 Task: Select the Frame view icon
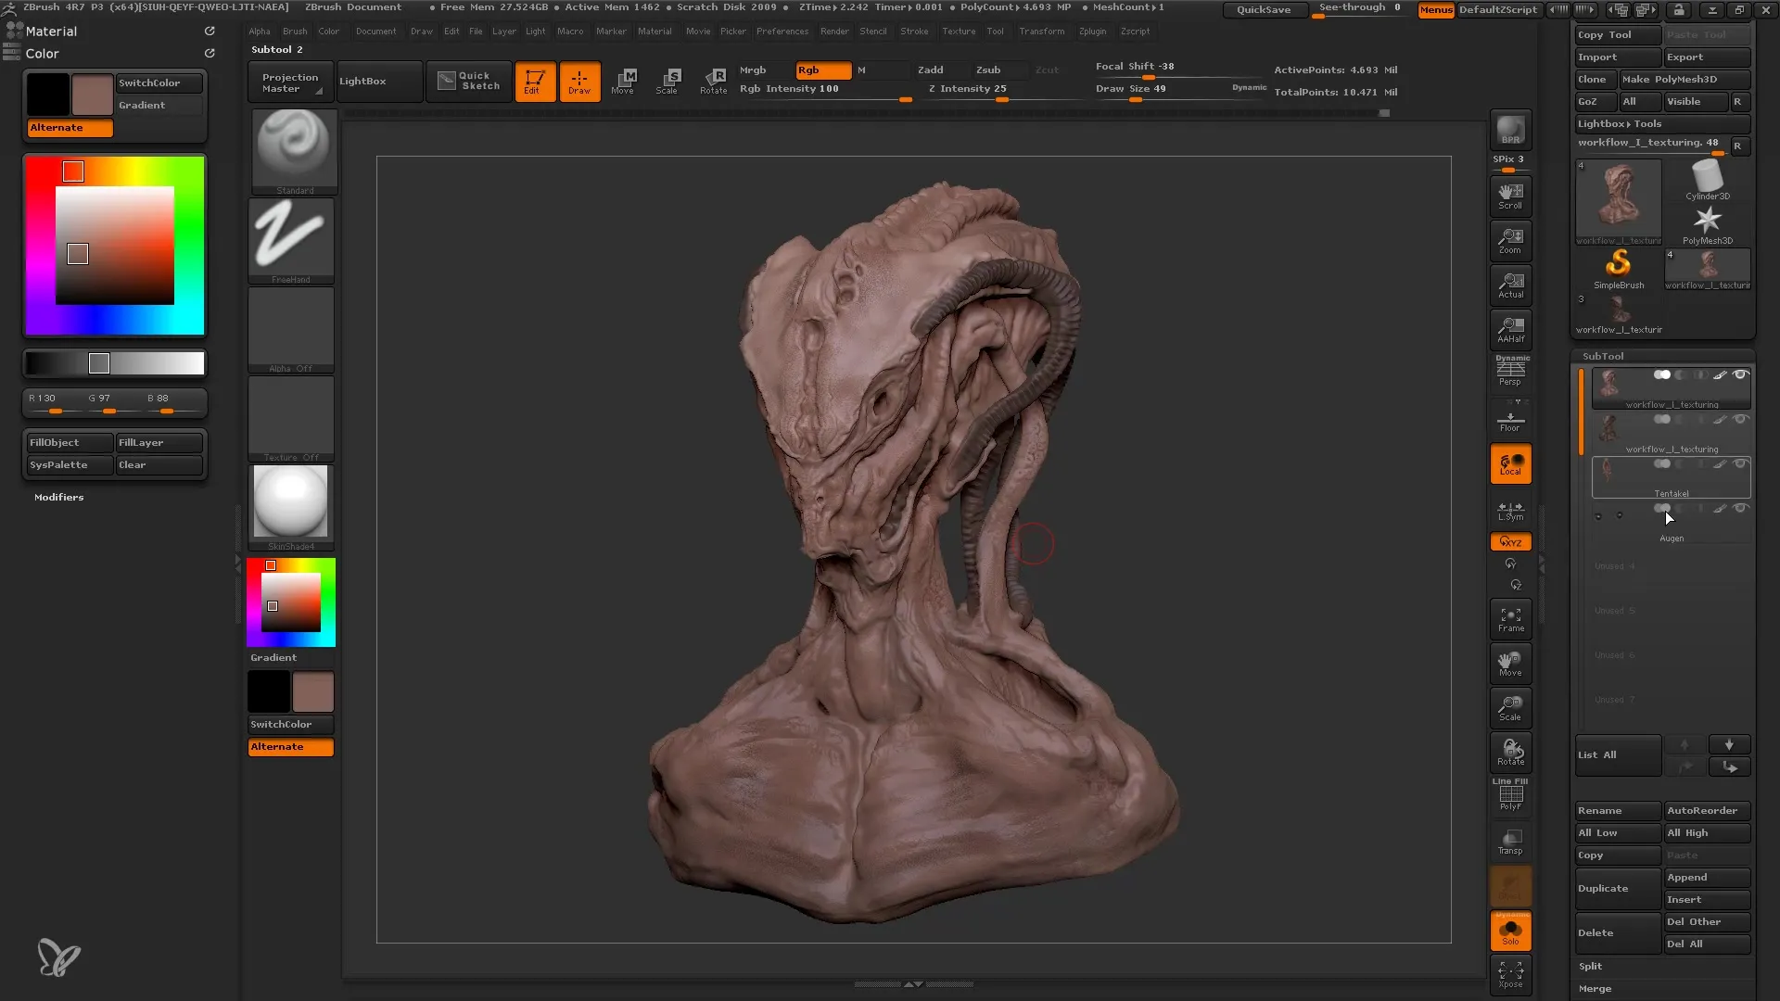[x=1511, y=620]
